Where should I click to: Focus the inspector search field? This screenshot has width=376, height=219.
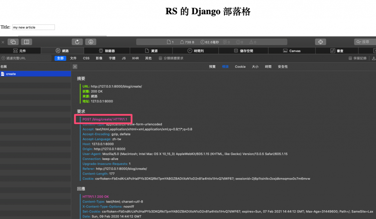coord(365,42)
